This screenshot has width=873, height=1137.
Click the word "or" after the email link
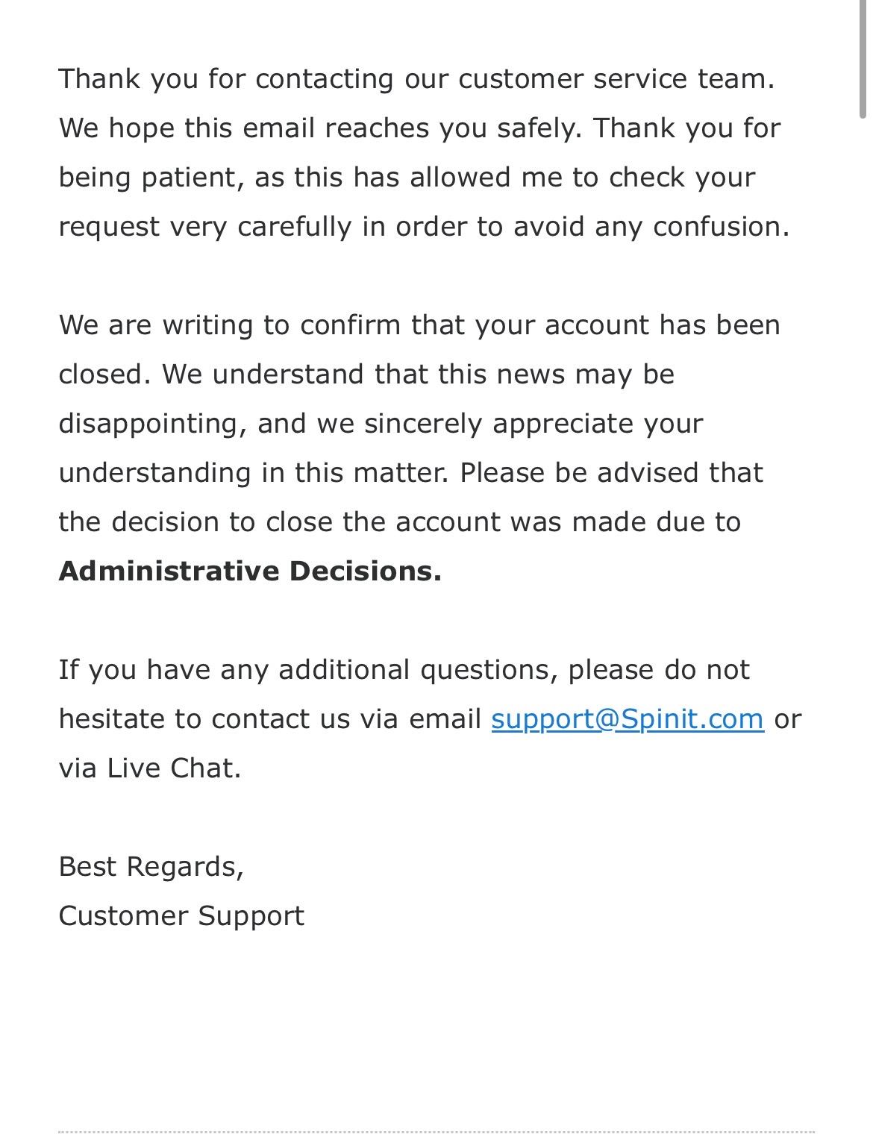[x=787, y=719]
